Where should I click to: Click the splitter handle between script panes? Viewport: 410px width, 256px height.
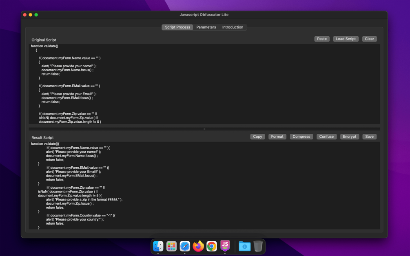pyautogui.click(x=204, y=129)
